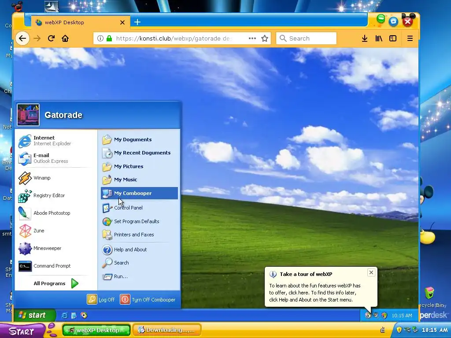Toggle browser sidebar
The height and width of the screenshot is (338, 451).
393,39
